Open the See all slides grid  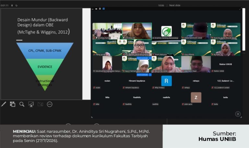pos(13,104)
